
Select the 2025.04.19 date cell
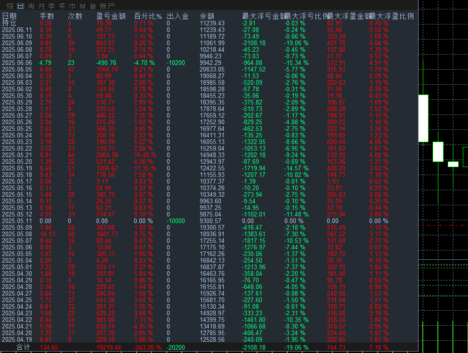(17, 339)
